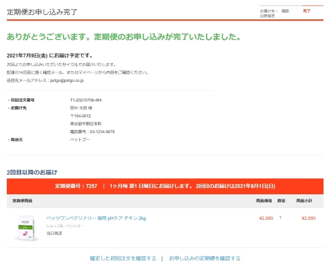Click お申し込みの定期便を確認する link
331x273 pixels.
click(x=205, y=259)
